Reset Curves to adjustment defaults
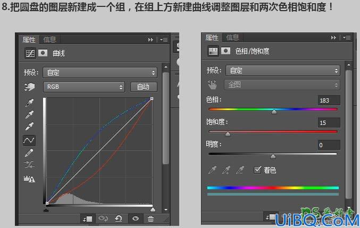 (119, 218)
